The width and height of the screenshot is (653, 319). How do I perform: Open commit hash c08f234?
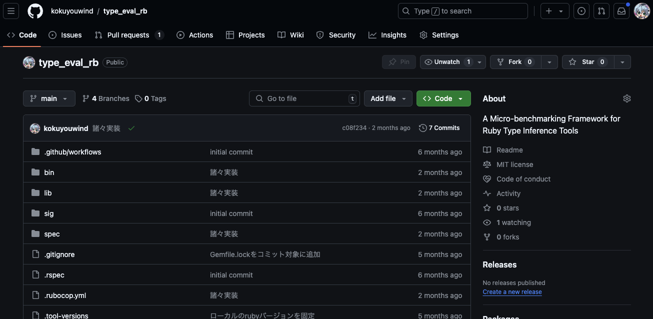point(354,128)
